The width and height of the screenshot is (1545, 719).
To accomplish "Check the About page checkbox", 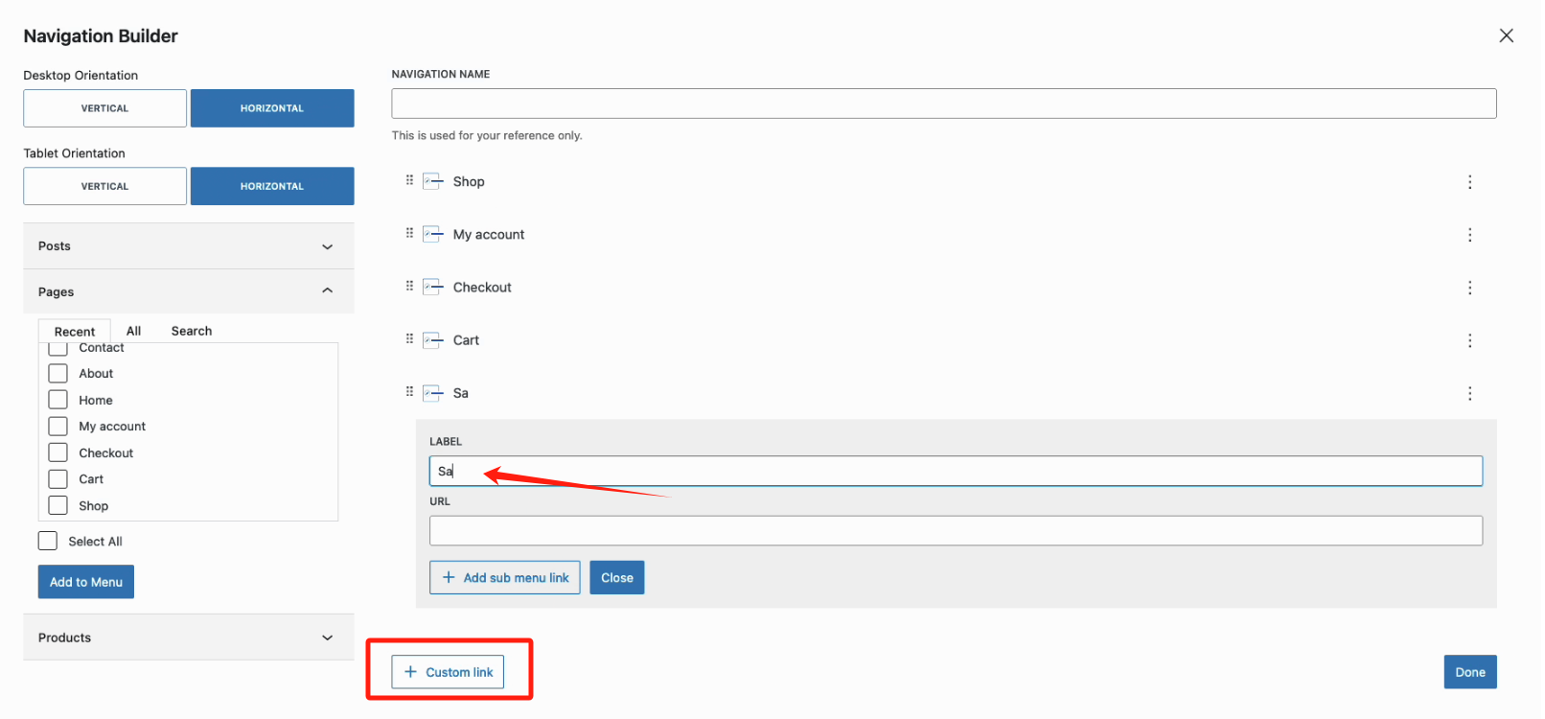I will point(58,374).
